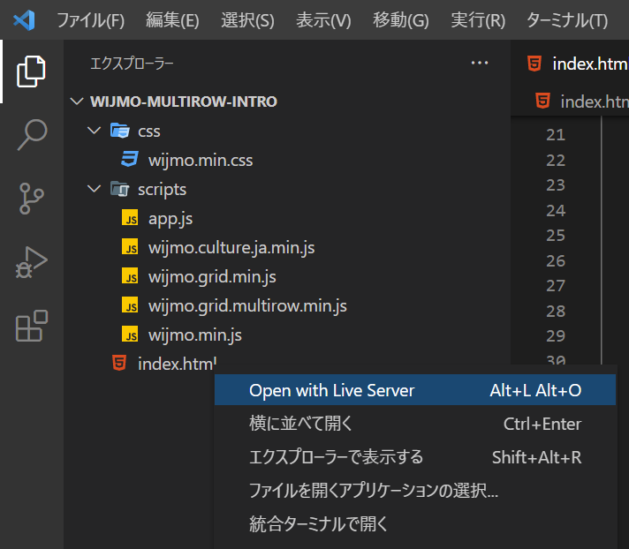The image size is (629, 549).
Task: Choose ファイルを開くアプリケーションの選択...
Action: point(415,490)
